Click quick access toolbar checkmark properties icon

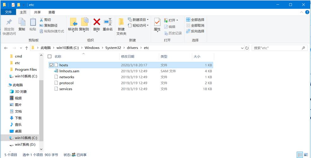[x=13, y=4]
